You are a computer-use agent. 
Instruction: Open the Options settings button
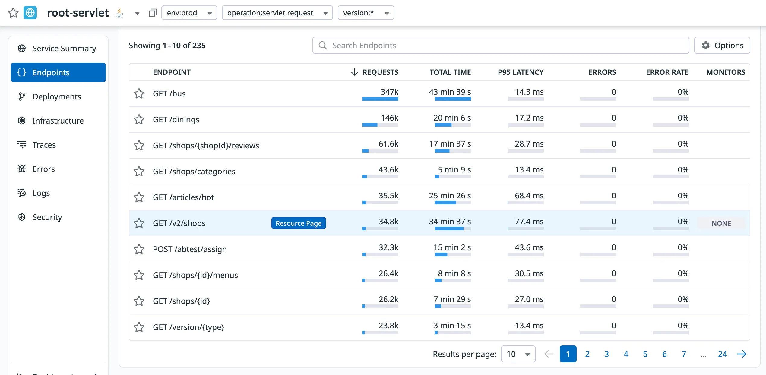(722, 46)
